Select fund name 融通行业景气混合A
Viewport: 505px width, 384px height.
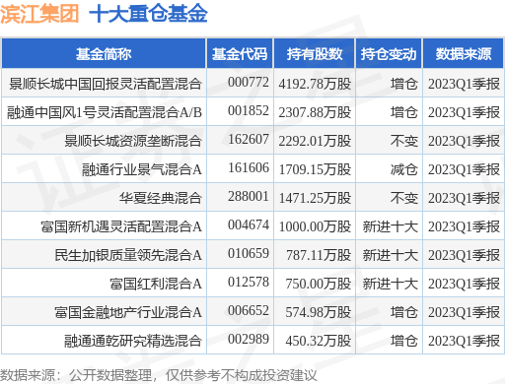(142, 169)
